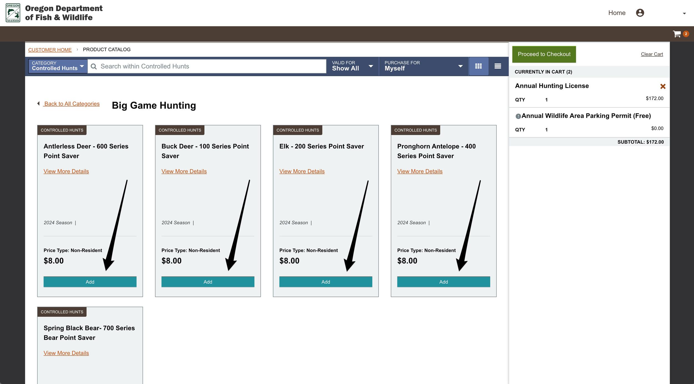
Task: Click the search magnifier in the search bar
Action: [x=94, y=66]
